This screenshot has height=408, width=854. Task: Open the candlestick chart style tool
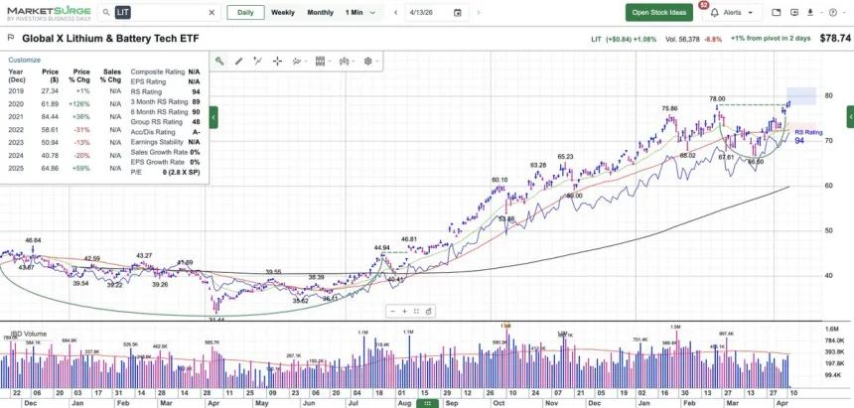coord(344,61)
